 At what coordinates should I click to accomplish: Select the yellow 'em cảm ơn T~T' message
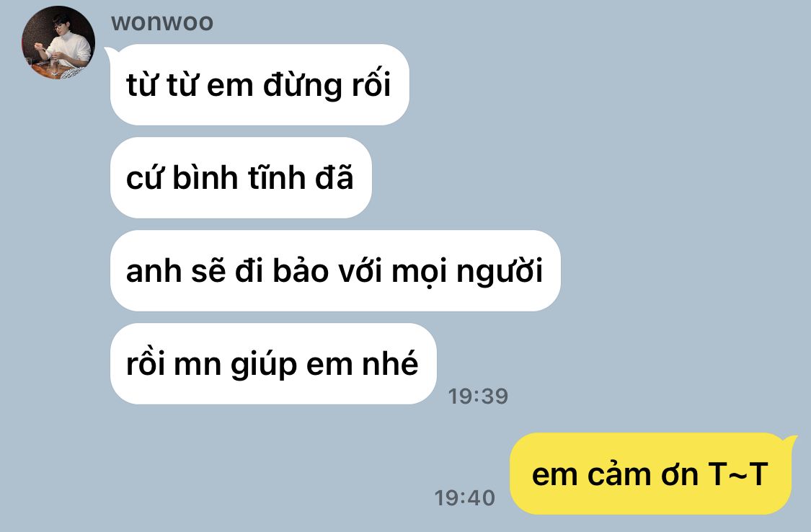point(651,474)
